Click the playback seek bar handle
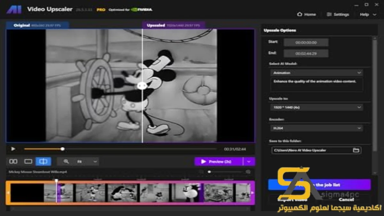 click(x=62, y=149)
